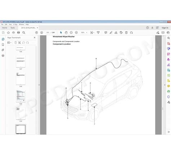Image resolution: width=171 pixels, height=155 pixels.
Task: Open the find text magnifier icon
Action: 24,32
